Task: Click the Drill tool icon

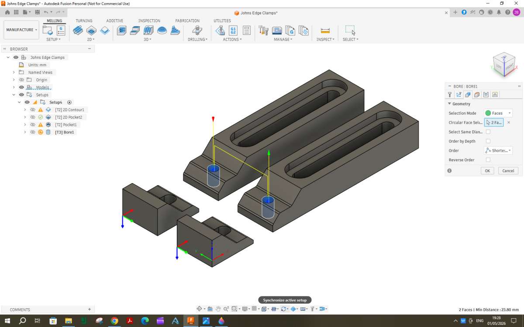Action: 197,31
